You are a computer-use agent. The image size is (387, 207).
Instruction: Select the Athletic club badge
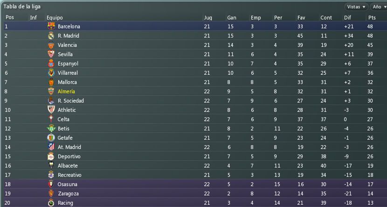[x=51, y=110]
